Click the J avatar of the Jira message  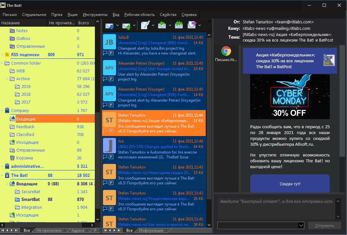109,145
